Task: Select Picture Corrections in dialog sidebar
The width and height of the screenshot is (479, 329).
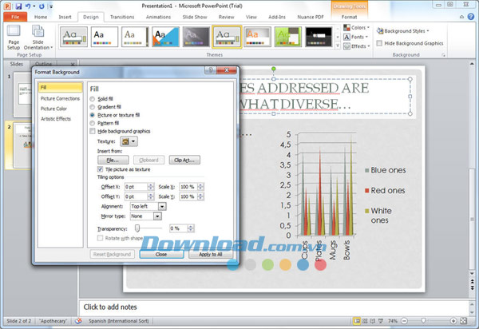Action: 60,99
